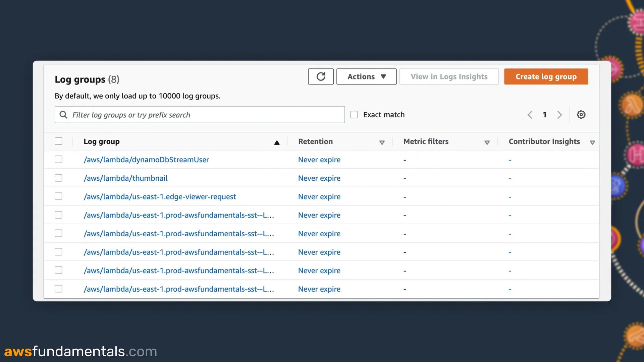Click View in Logs Insights
The image size is (644, 362).
tap(449, 76)
